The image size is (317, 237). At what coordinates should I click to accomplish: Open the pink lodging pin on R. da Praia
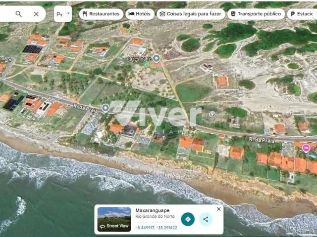point(306,148)
